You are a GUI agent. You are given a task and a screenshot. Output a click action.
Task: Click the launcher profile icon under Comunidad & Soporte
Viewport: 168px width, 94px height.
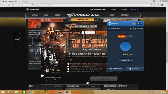point(59,80)
